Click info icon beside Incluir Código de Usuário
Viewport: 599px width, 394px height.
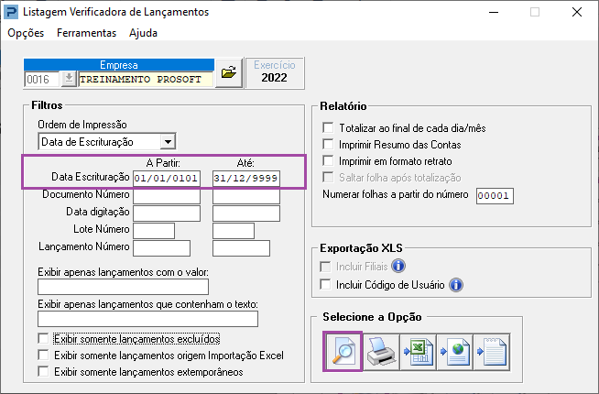tap(456, 285)
